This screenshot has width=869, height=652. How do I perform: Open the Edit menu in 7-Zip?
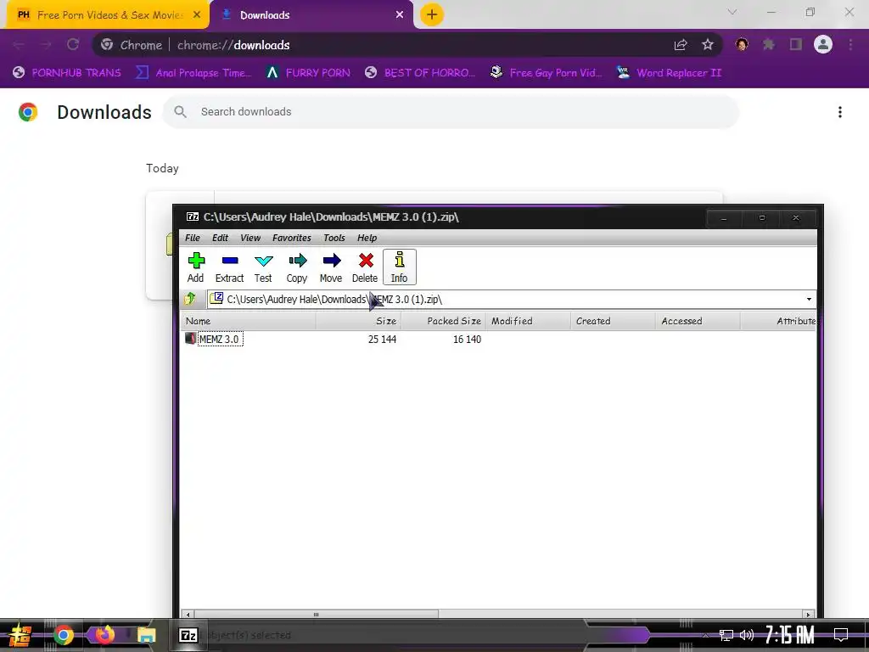pos(220,238)
